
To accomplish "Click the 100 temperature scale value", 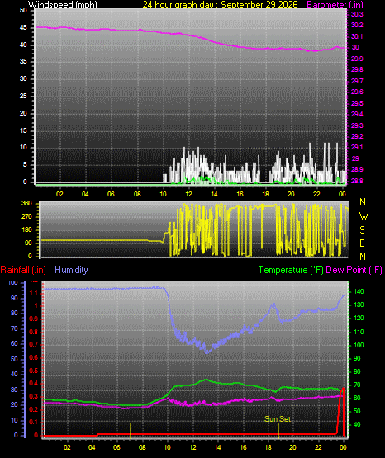I will (359, 345).
